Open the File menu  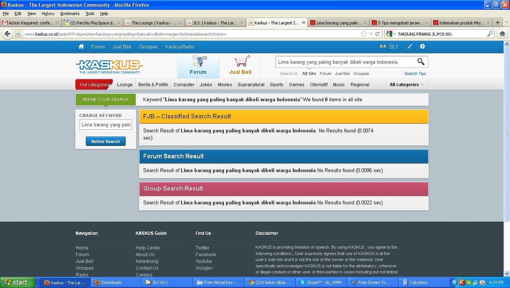(6, 14)
